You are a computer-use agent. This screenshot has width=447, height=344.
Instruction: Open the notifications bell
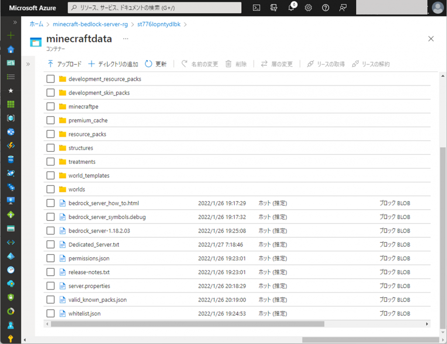(291, 8)
